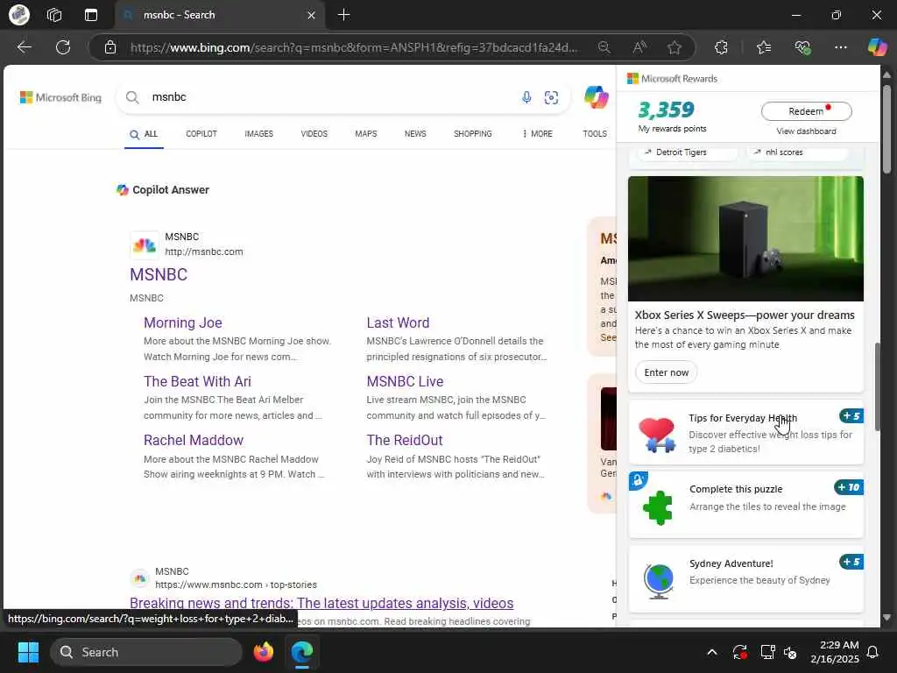Switch to the SHOPPING tab
Image resolution: width=897 pixels, height=673 pixels.
point(472,134)
